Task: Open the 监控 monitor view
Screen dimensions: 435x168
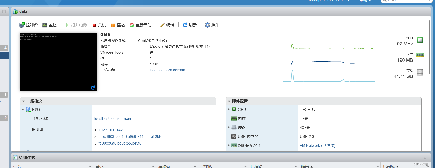Action: tap(49, 25)
